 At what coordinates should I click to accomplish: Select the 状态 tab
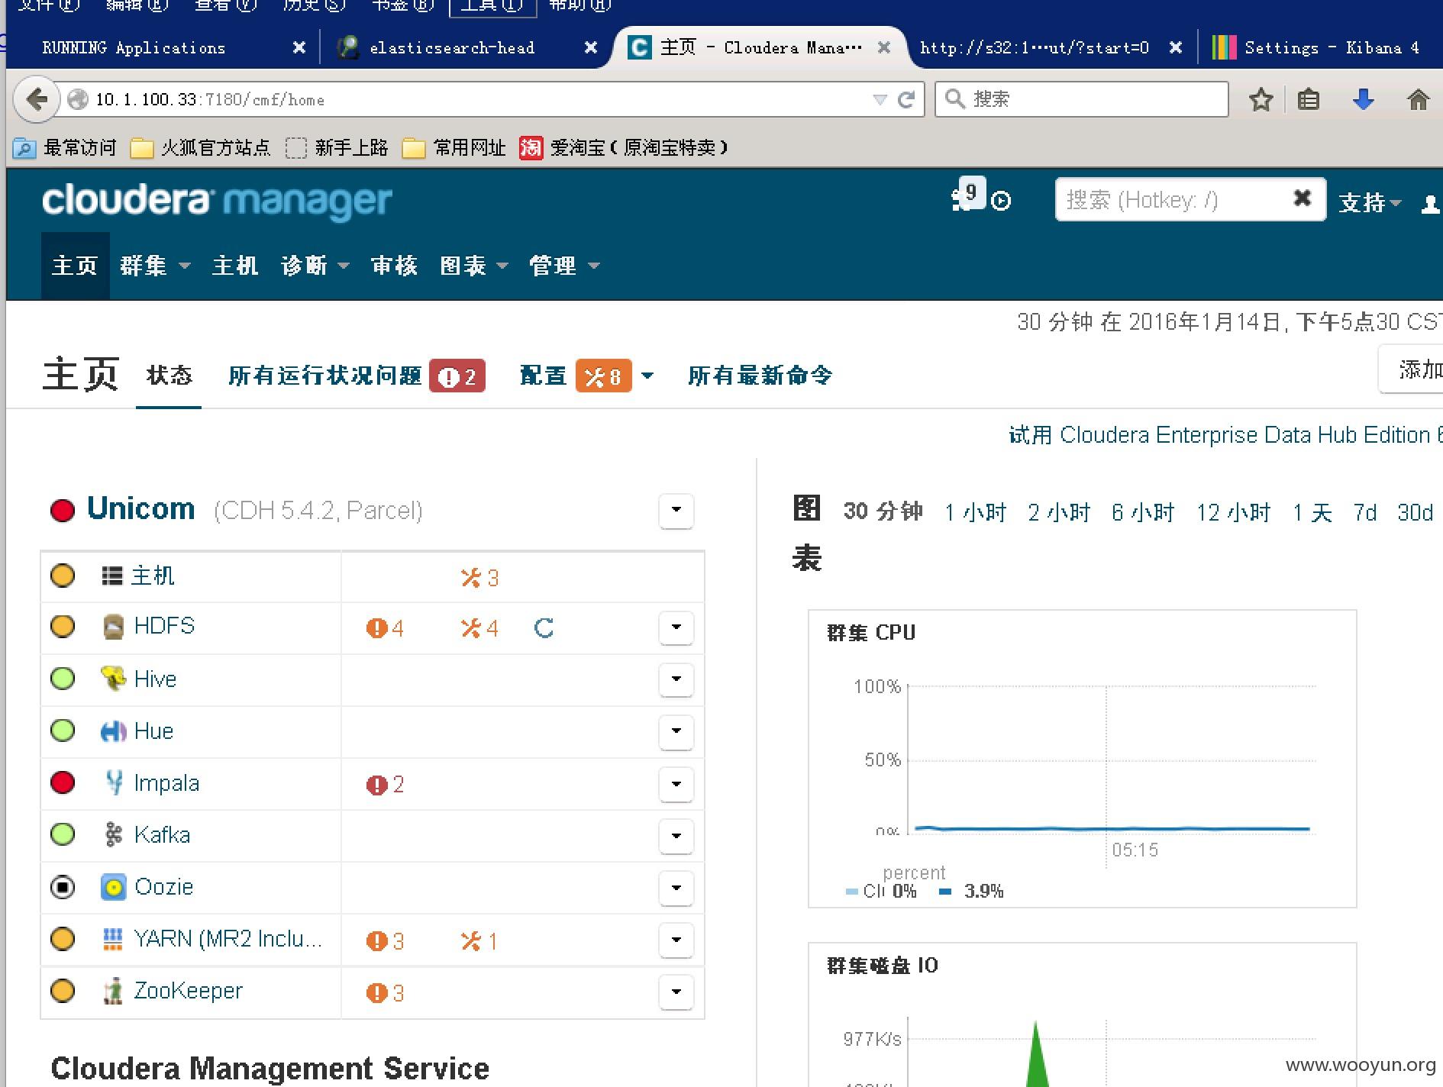pyautogui.click(x=169, y=376)
